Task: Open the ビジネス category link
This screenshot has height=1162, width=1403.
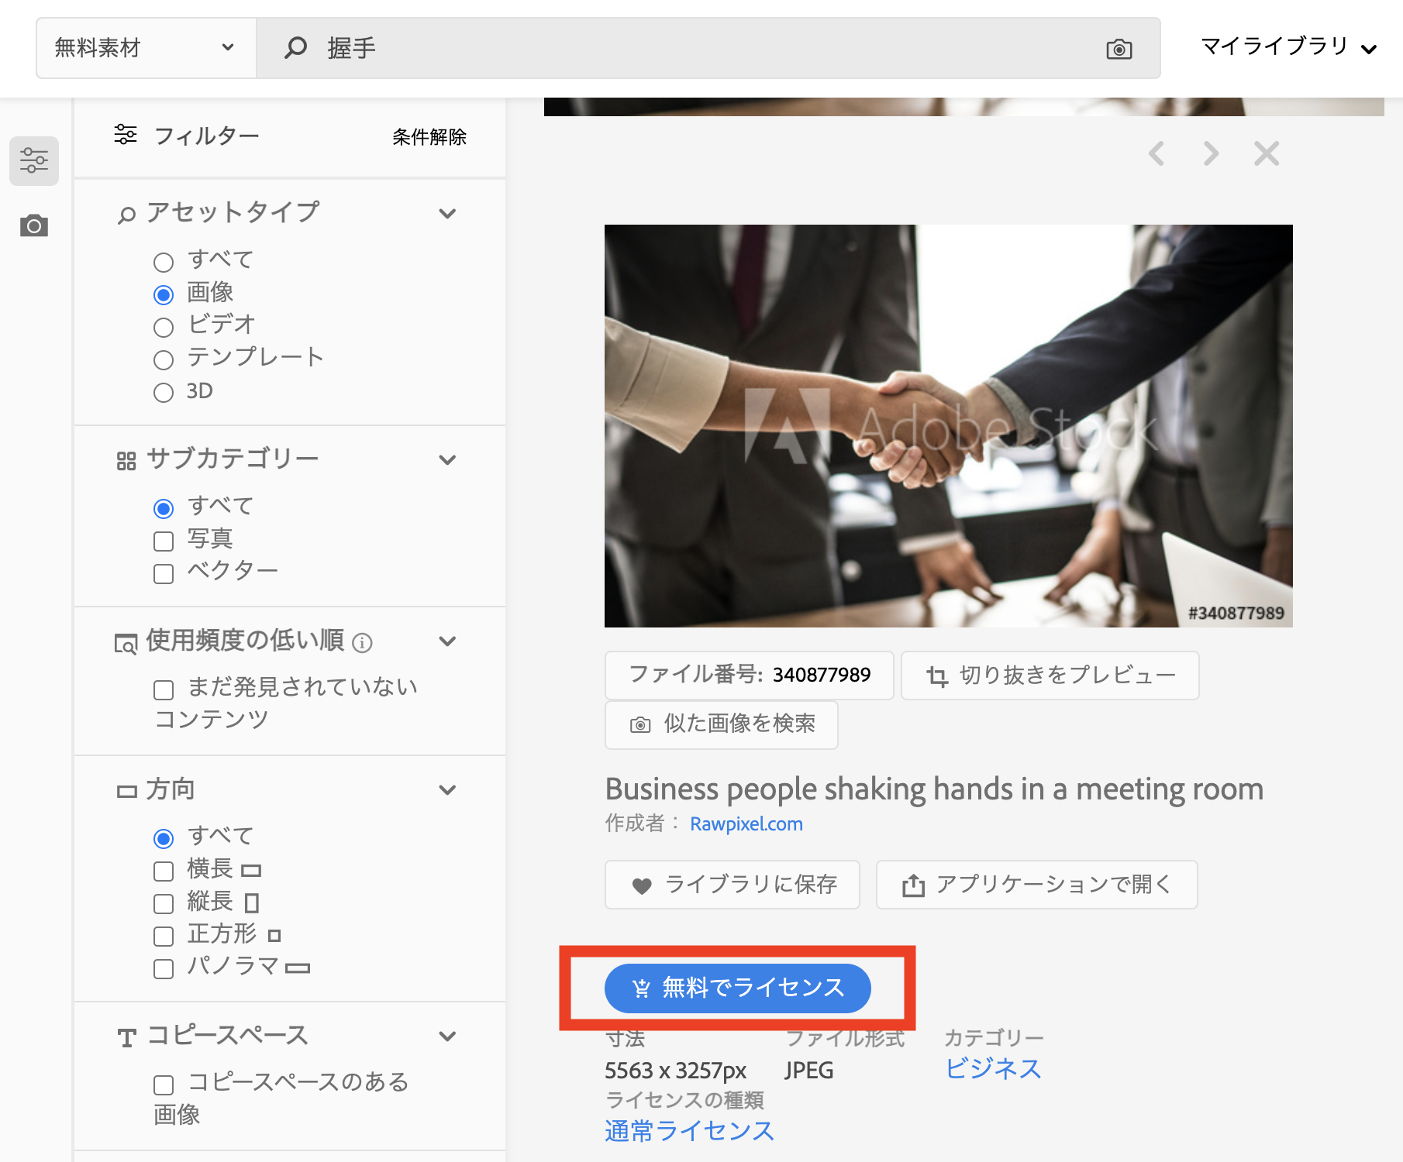Action: tap(993, 1069)
